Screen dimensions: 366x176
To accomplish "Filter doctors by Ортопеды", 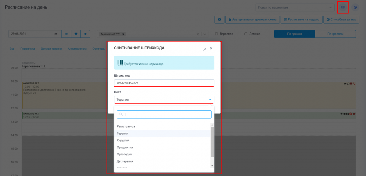I will [x=99, y=49].
